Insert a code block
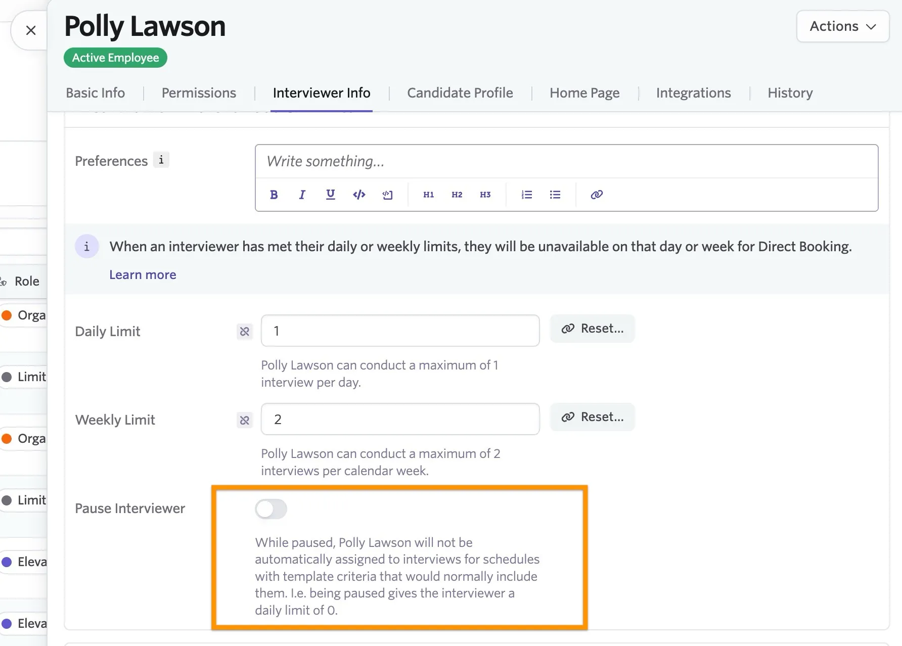The image size is (902, 646). coord(388,195)
